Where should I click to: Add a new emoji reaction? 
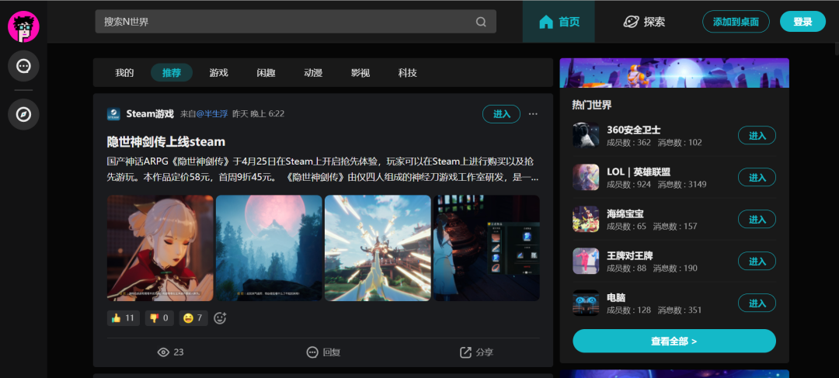220,318
